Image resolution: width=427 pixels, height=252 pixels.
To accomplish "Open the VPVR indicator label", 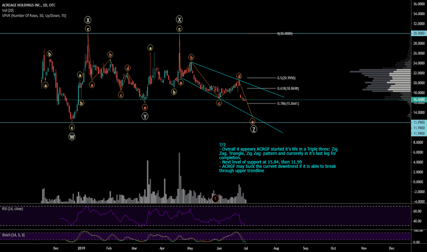I will point(34,16).
